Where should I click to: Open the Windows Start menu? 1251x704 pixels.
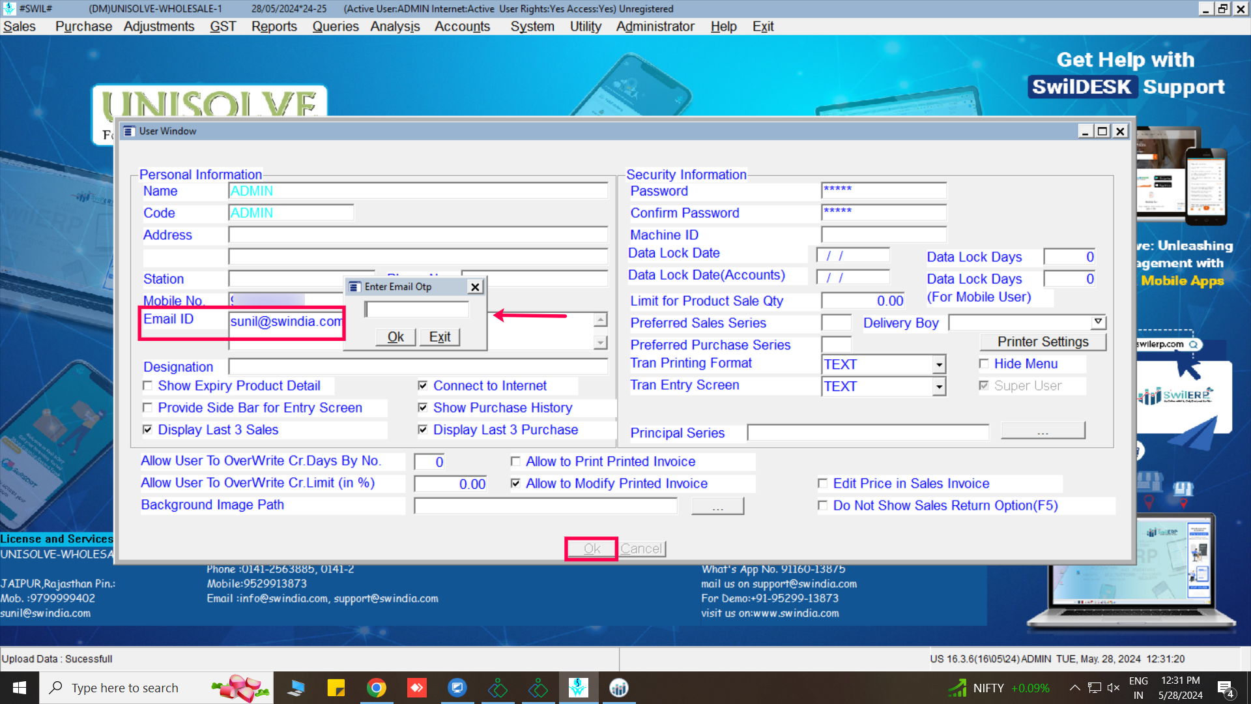click(x=19, y=688)
